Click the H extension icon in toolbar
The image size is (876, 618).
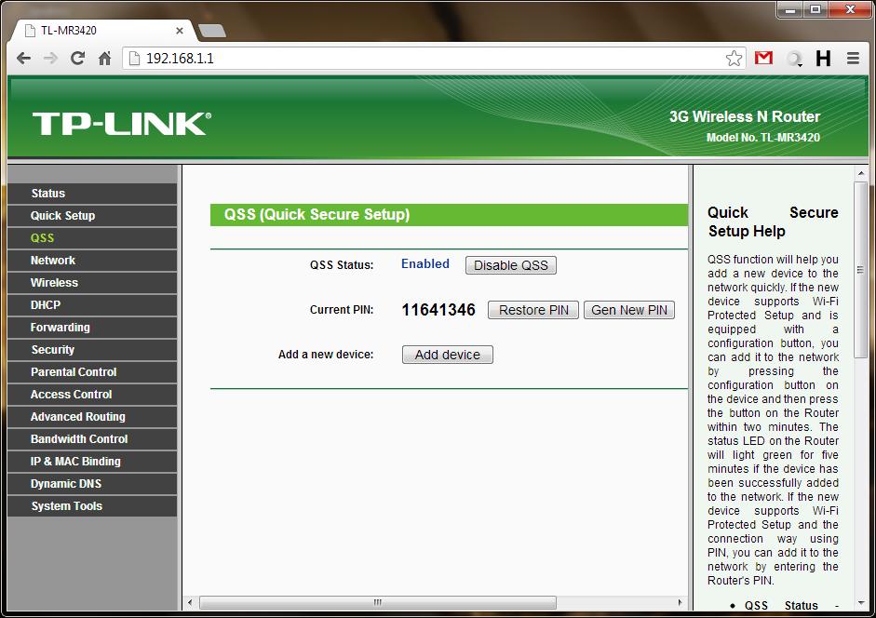click(823, 58)
